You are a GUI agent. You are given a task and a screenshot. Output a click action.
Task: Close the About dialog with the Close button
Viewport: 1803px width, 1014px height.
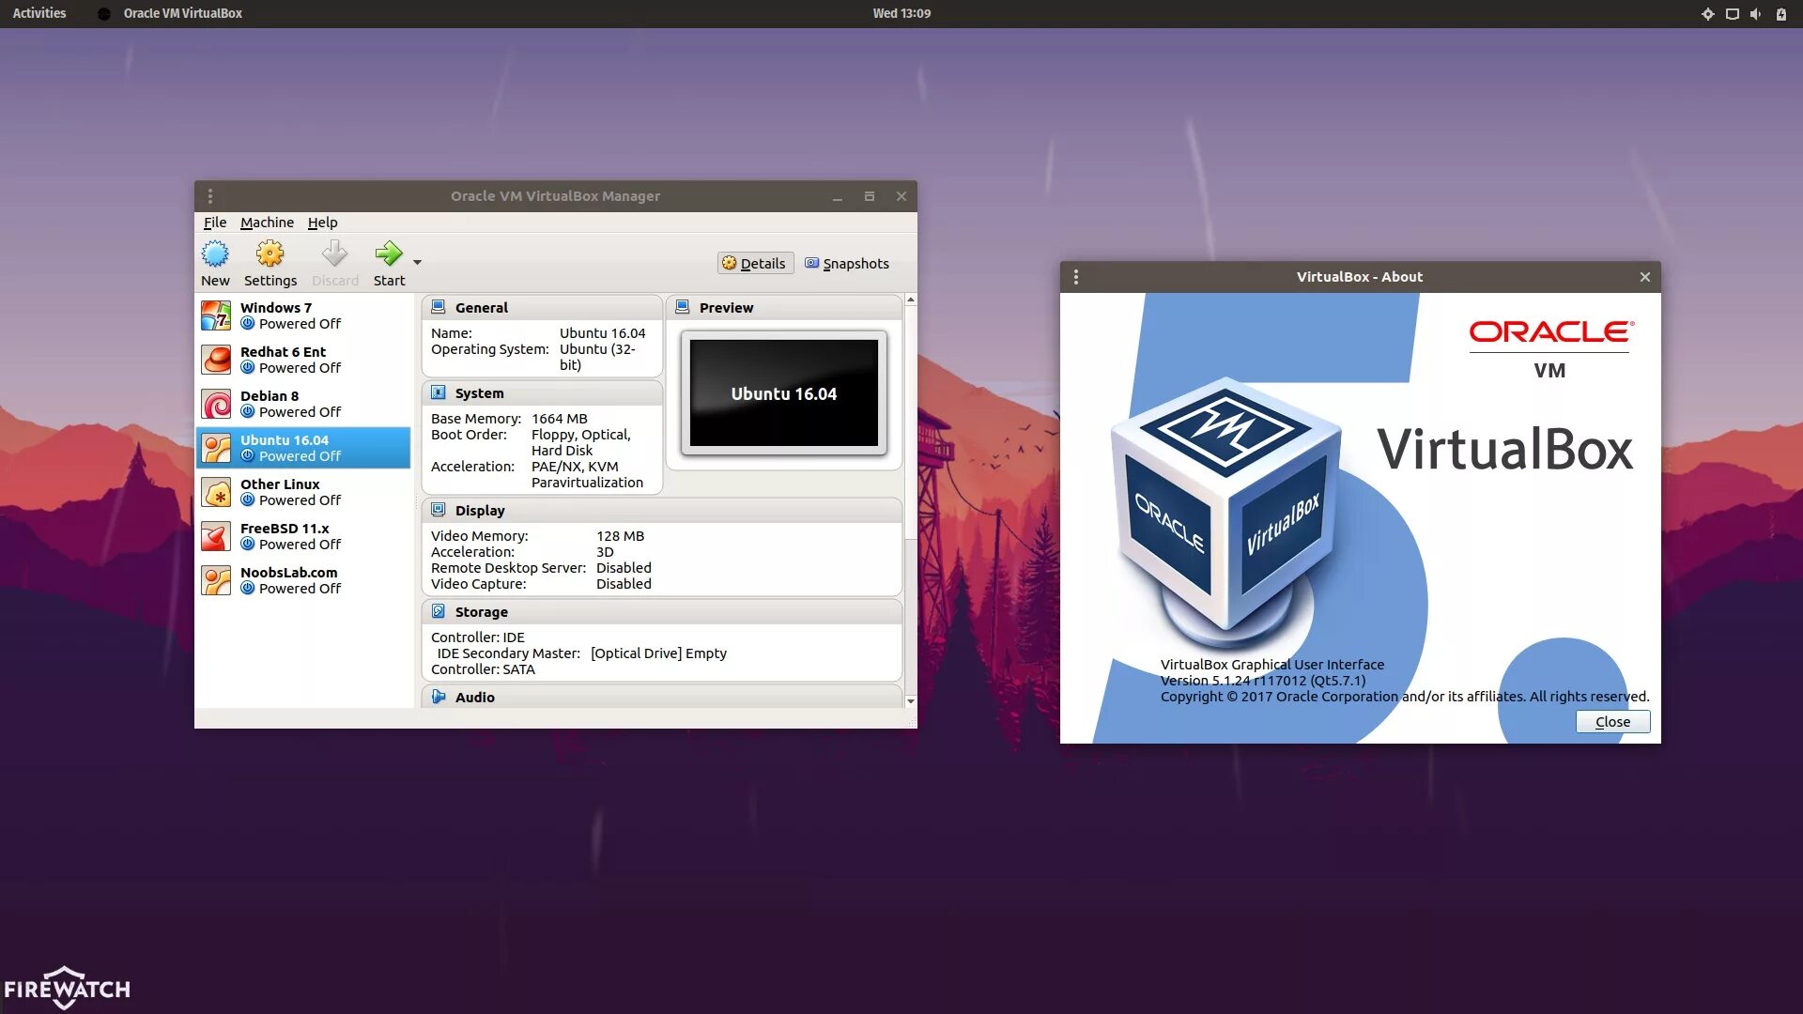pos(1611,722)
